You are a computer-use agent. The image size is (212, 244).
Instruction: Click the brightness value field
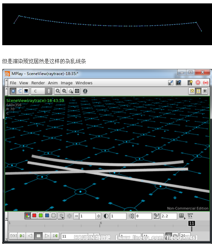tap(87, 216)
